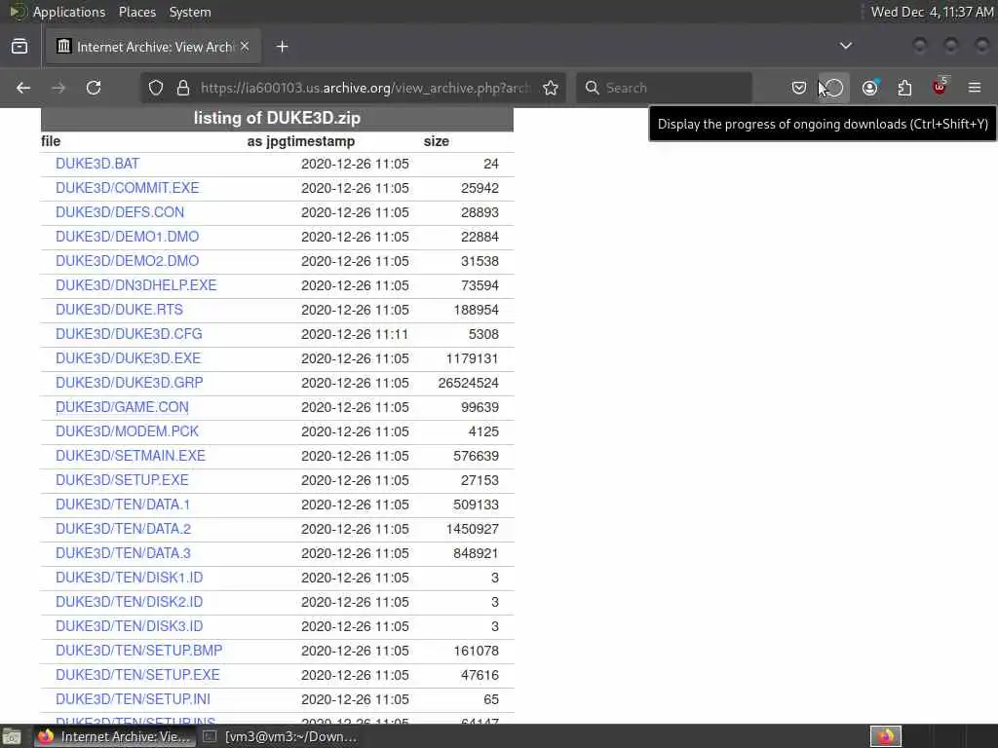Click the forward navigation arrow
This screenshot has height=748, width=998.
58,88
